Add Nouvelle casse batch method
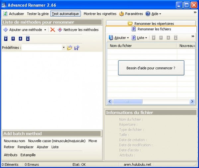199x168 pixels. point(57,141)
